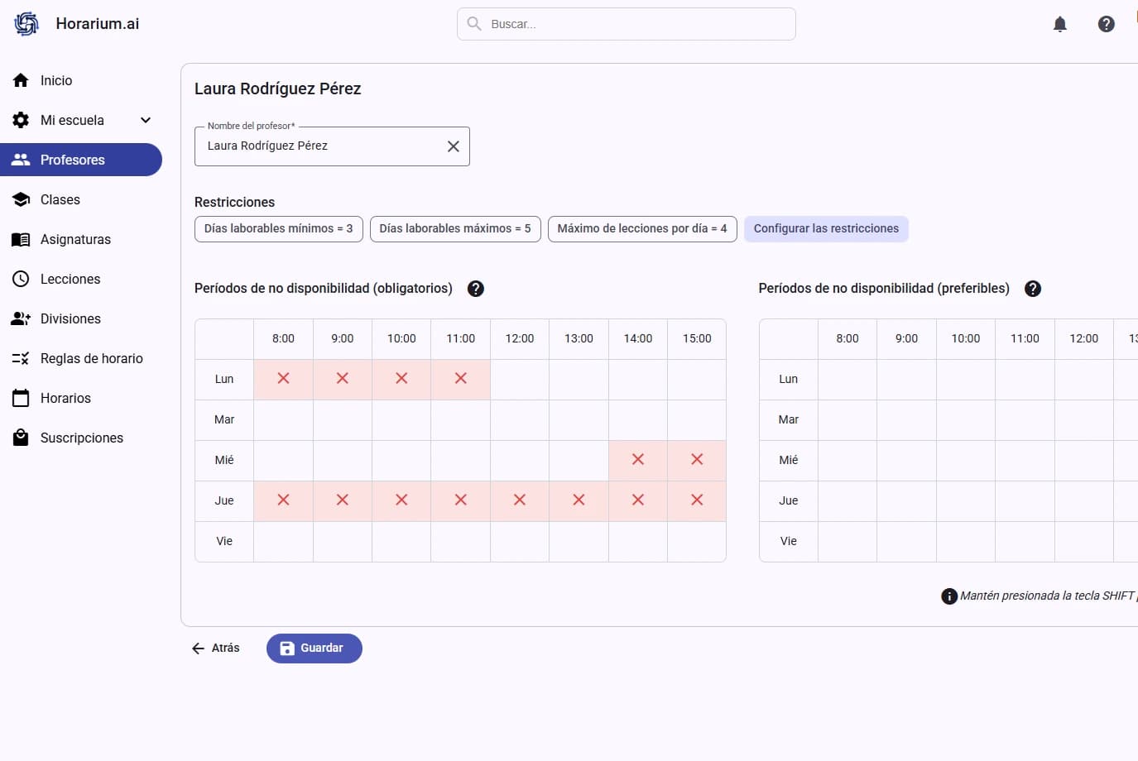Open the help icon in top bar

(1106, 24)
